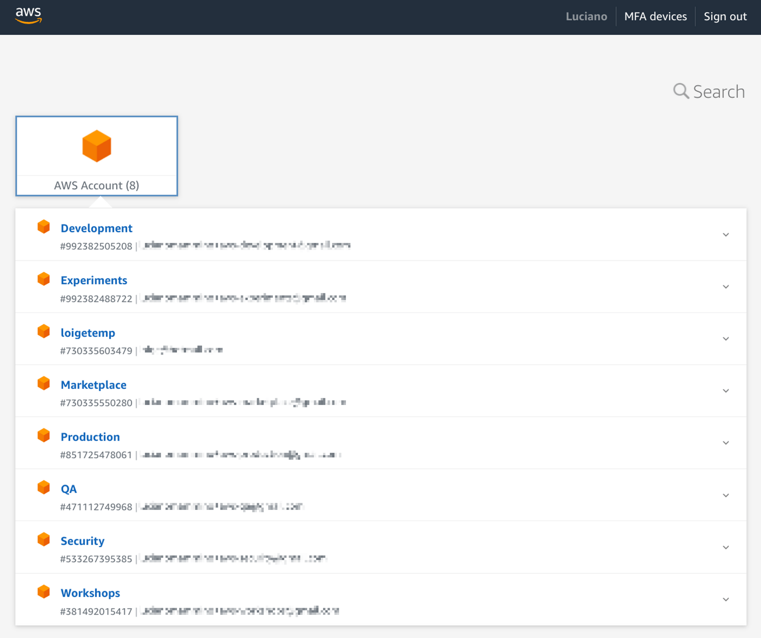This screenshot has height=638, width=761.
Task: Click account ID #730335603479
Action: coord(96,351)
